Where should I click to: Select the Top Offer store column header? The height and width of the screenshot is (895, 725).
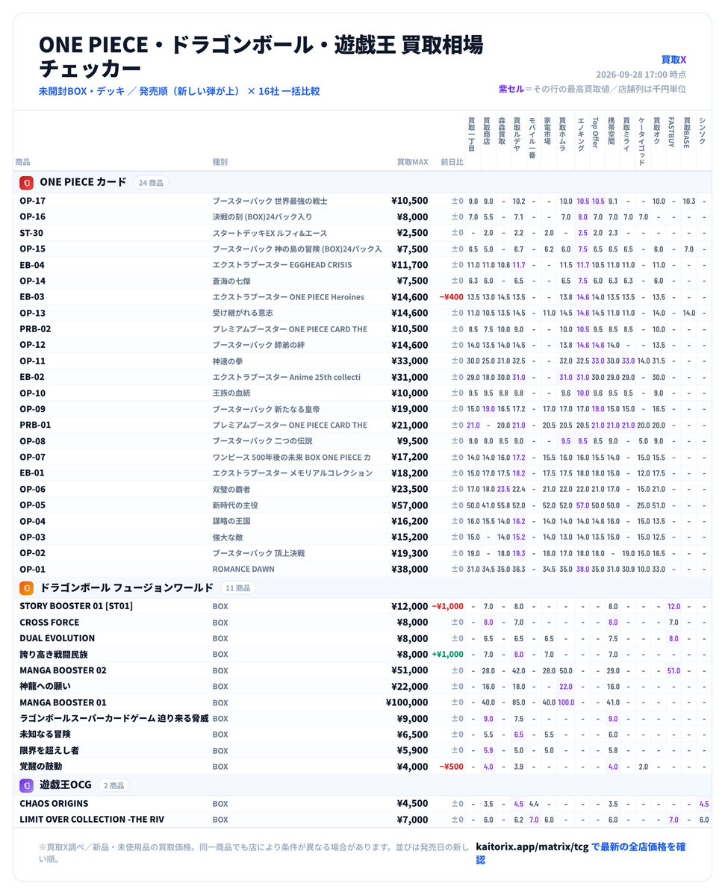coord(595,132)
